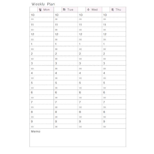154x154 pixels.
Task: Select the Wed day header
Action: (92, 10)
